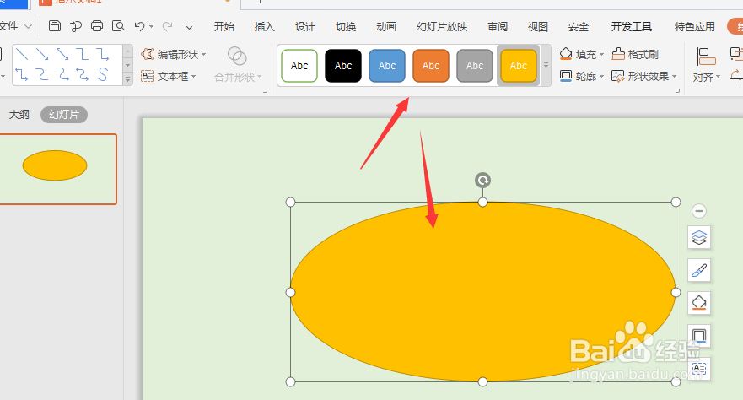Click the rotation handle above ellipse
Viewport: 743px width, 400px height.
(482, 180)
